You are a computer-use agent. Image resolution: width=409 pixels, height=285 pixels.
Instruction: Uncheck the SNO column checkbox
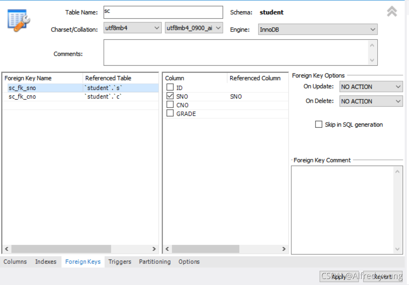pos(170,96)
